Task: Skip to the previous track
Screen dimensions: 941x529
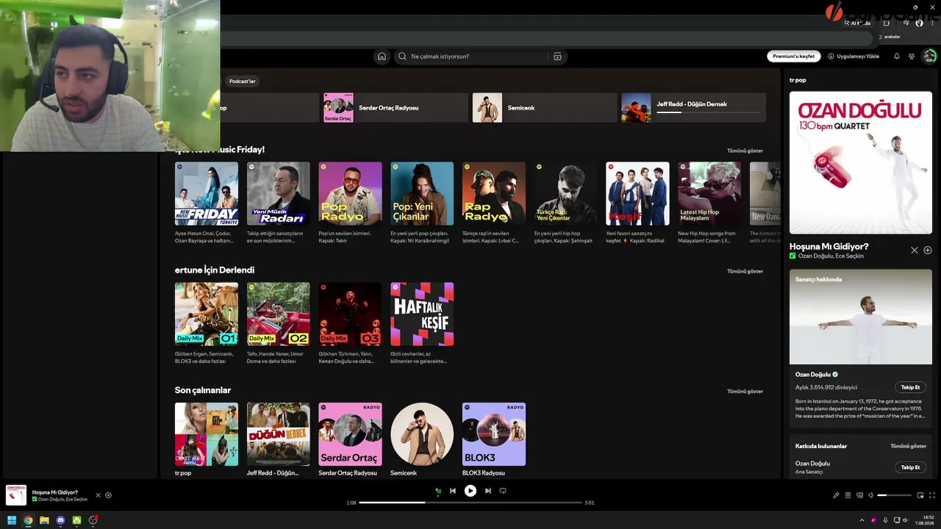Action: (x=453, y=491)
